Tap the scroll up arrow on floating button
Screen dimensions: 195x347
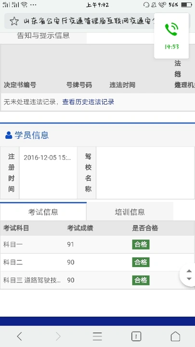coord(189,271)
